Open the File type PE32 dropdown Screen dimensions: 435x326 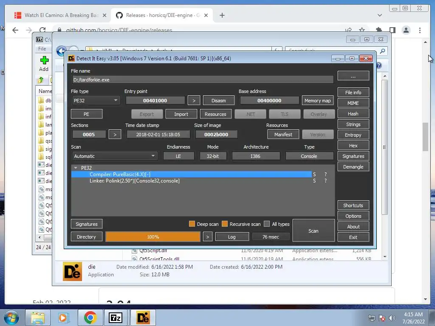(96, 100)
